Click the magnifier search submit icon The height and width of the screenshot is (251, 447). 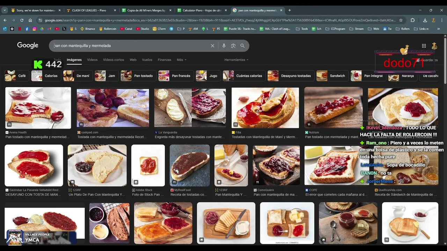point(242,46)
